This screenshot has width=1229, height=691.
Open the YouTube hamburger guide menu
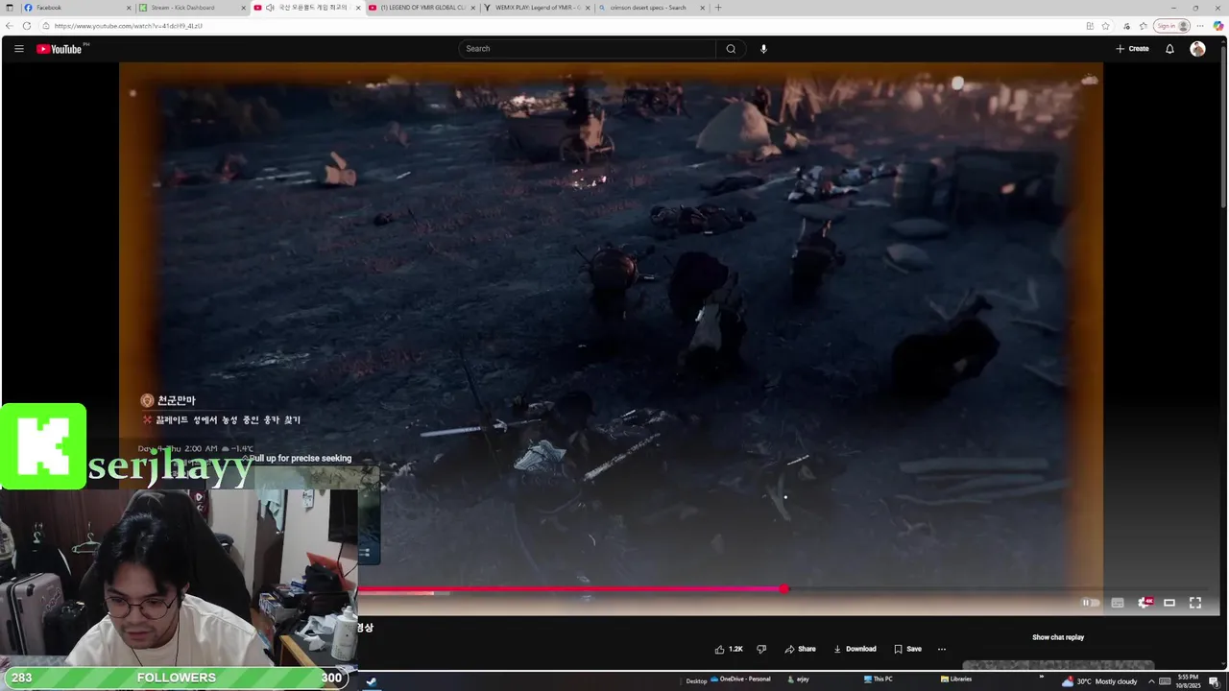pyautogui.click(x=18, y=49)
